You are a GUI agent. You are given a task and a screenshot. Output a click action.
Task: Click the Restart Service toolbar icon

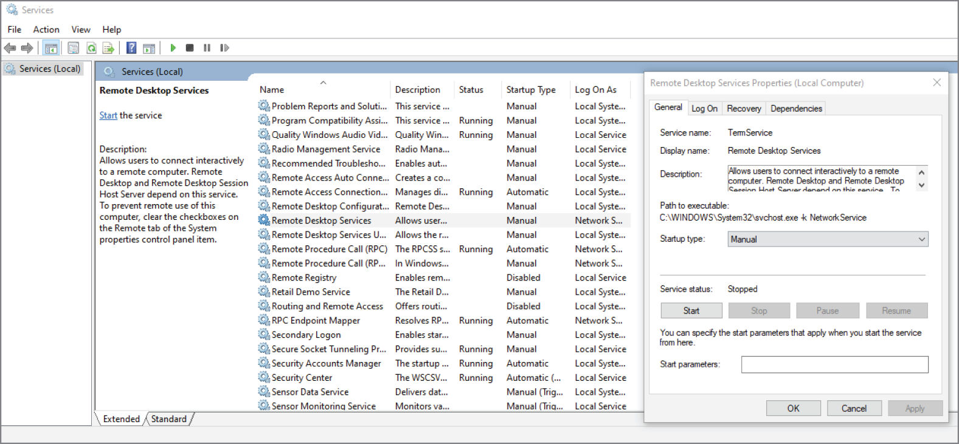(x=224, y=48)
